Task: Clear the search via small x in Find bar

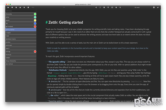Action: 64,7
